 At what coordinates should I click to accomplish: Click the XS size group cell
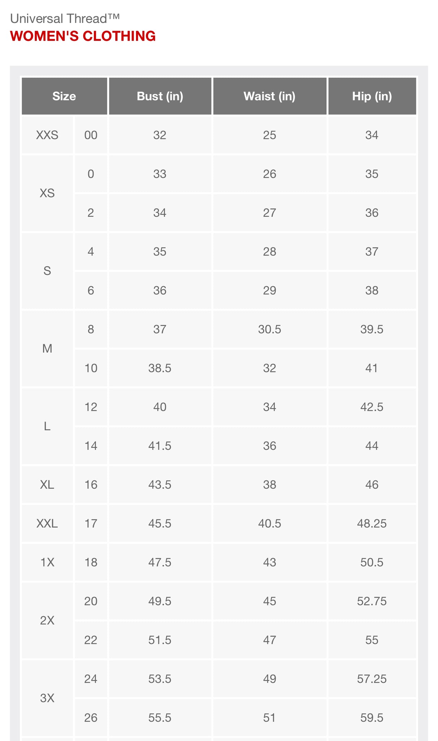(47, 193)
